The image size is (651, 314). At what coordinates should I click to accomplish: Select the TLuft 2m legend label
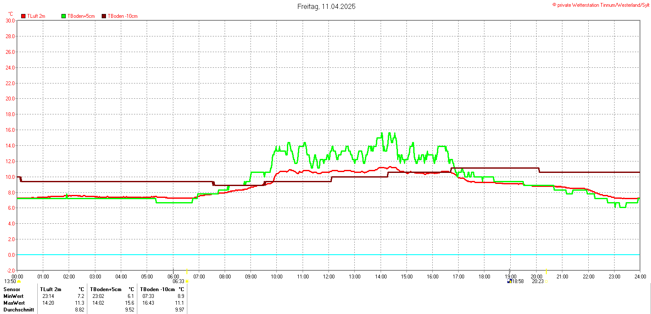36,16
